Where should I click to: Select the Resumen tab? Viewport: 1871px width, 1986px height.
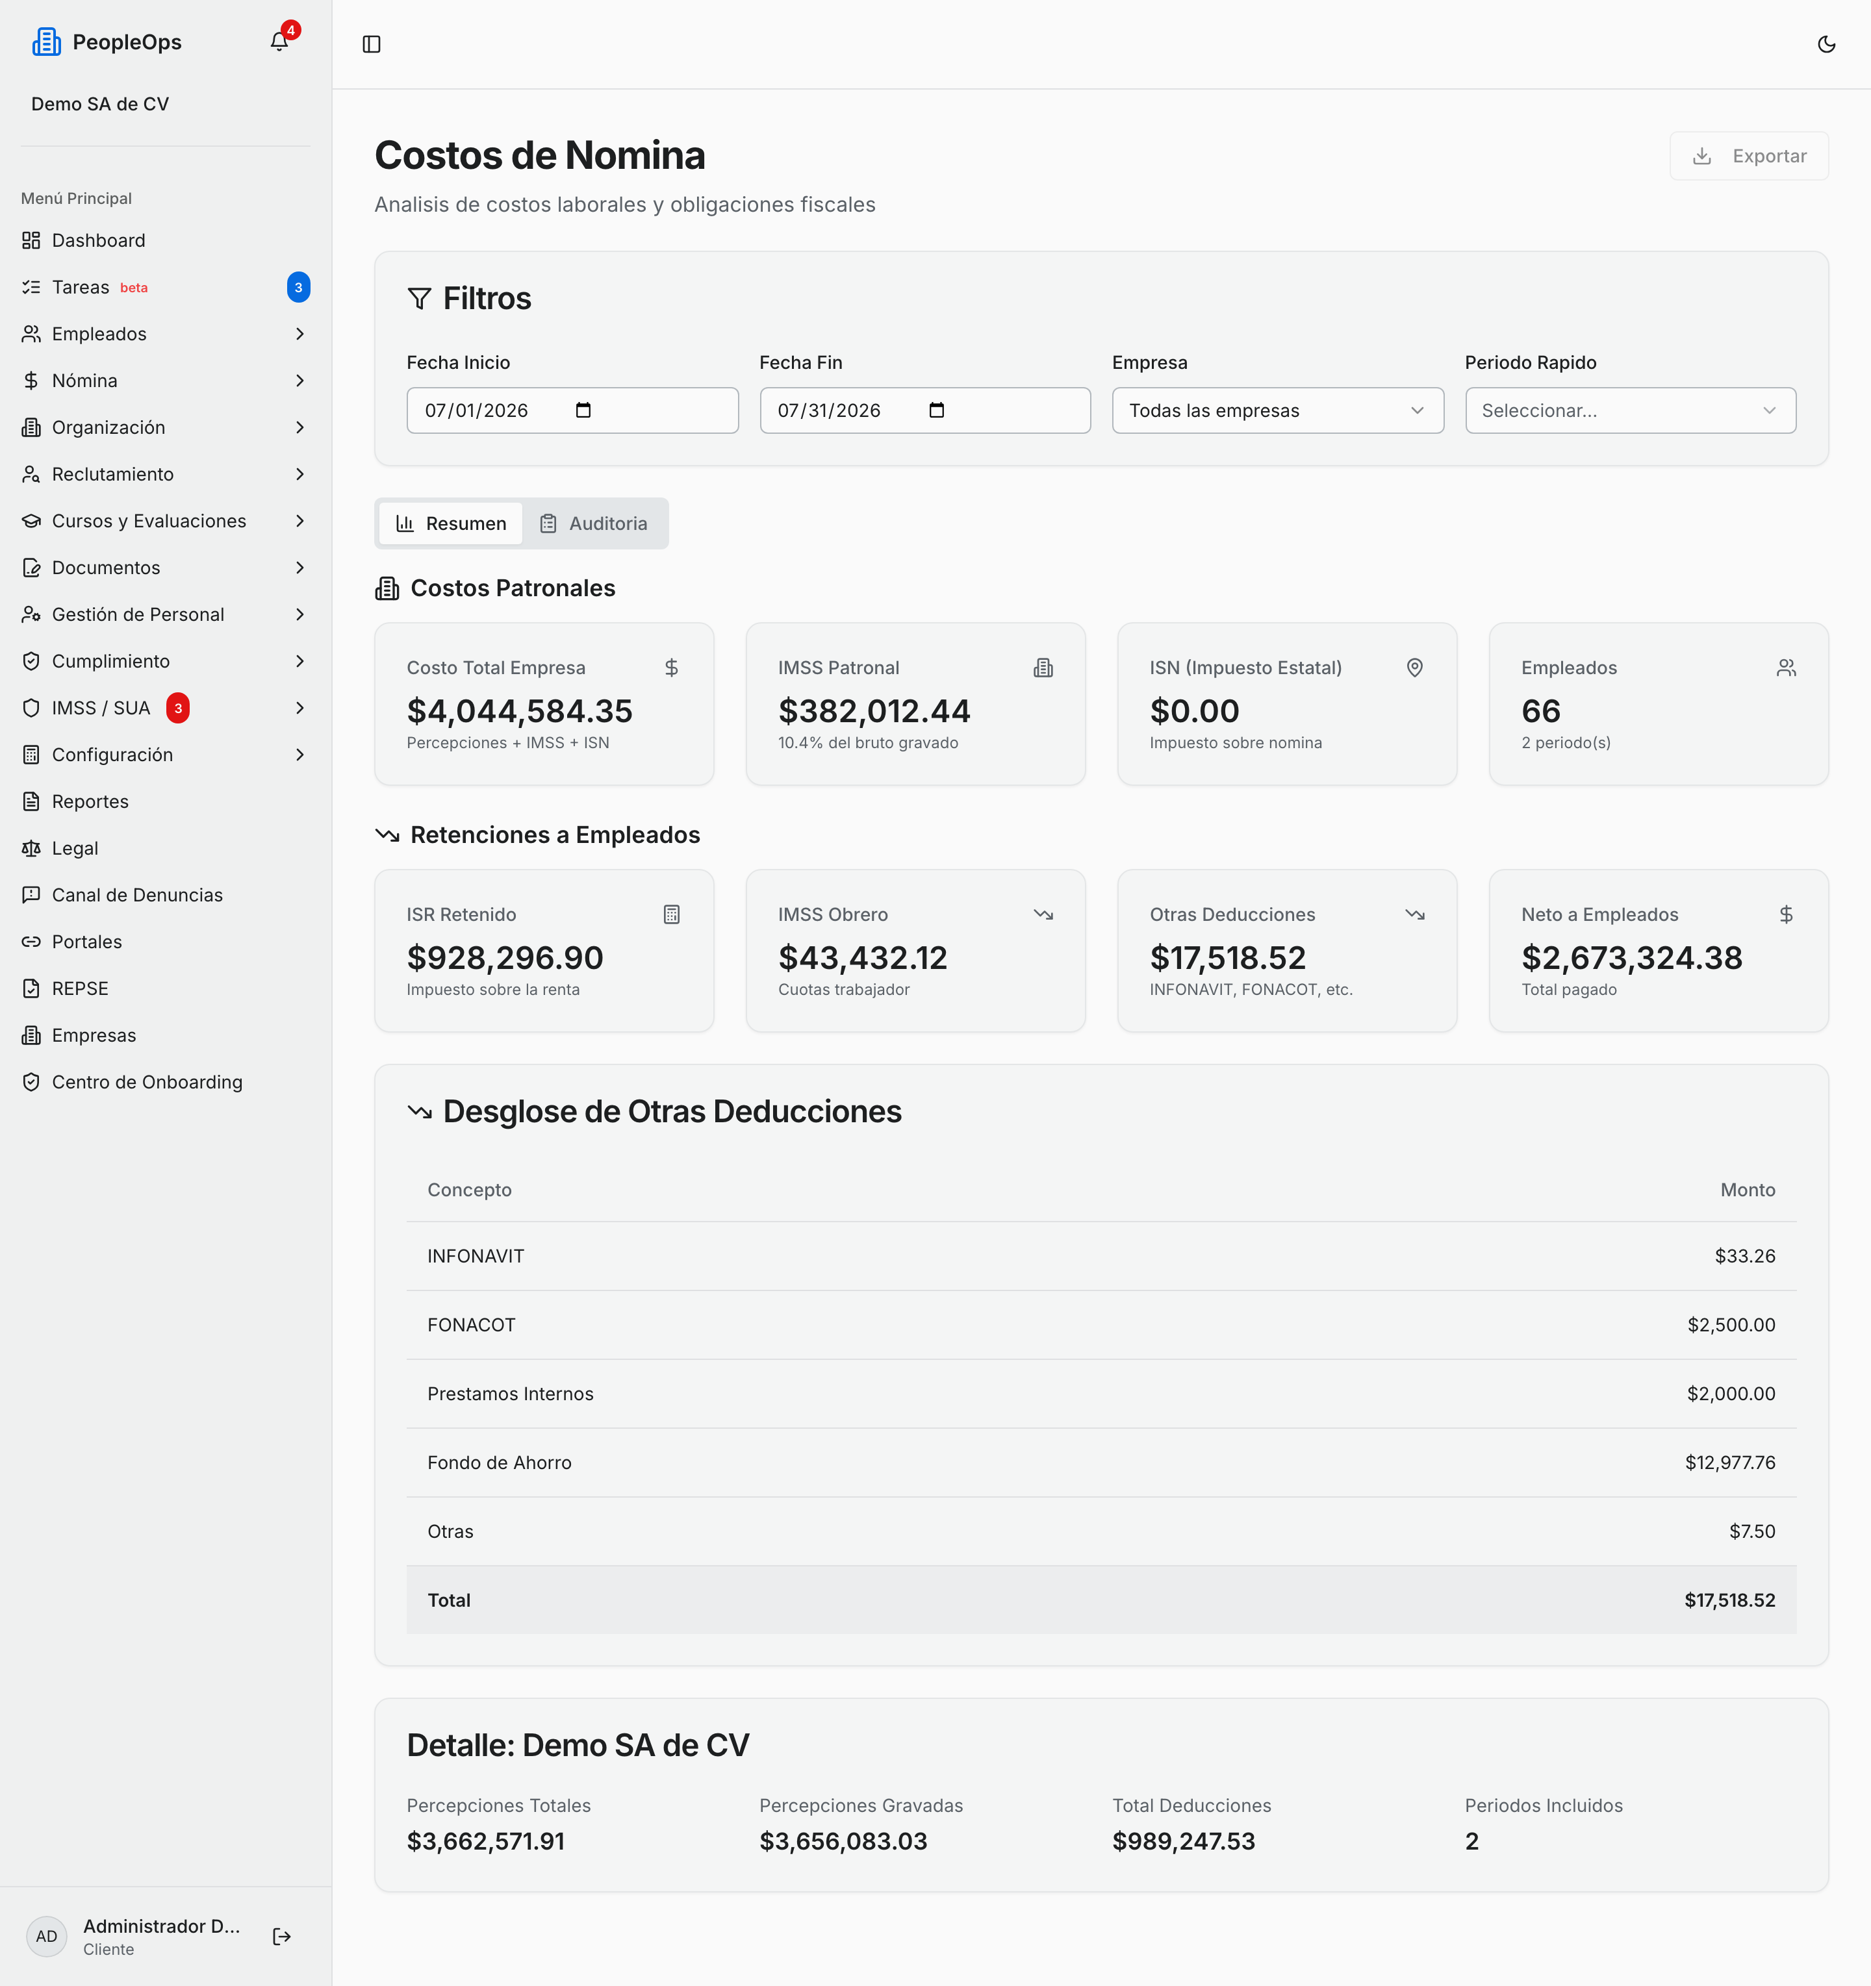(452, 523)
